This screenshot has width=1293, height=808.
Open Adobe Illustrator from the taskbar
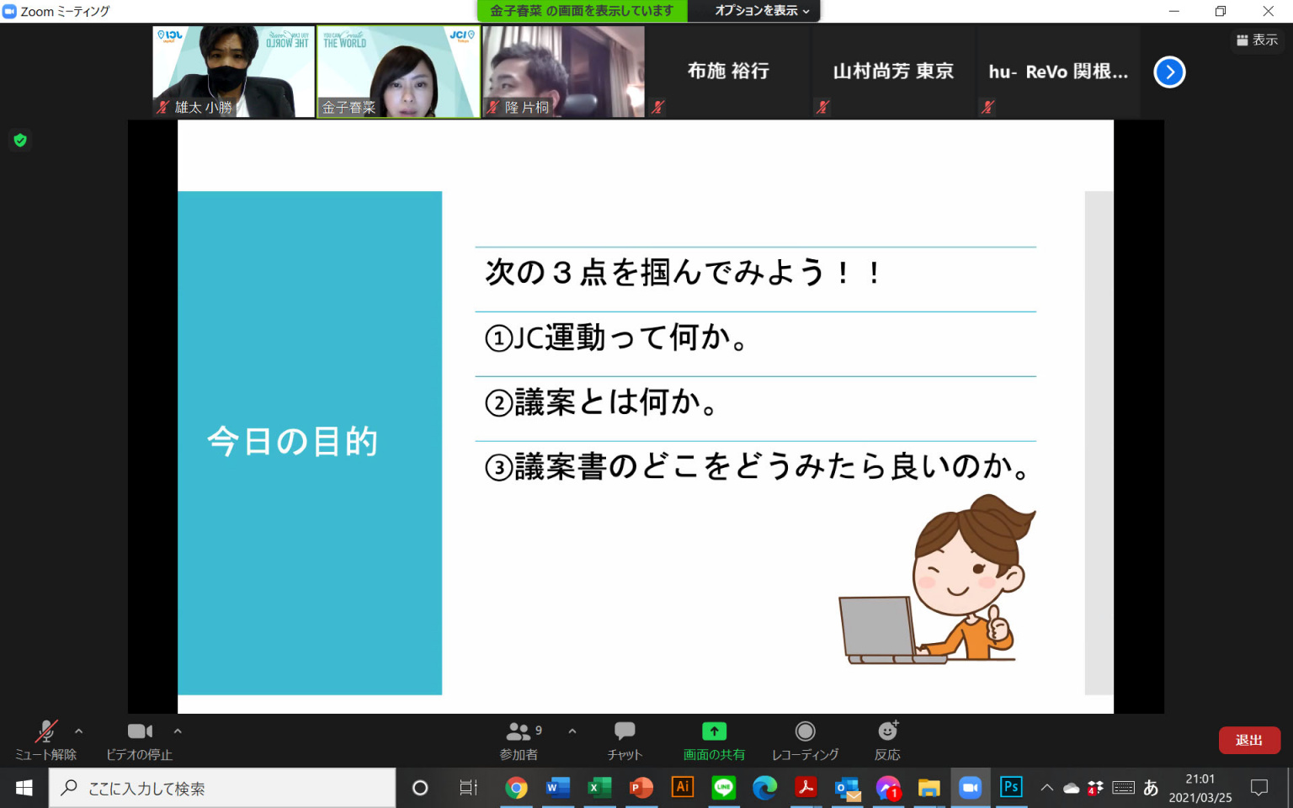click(682, 788)
